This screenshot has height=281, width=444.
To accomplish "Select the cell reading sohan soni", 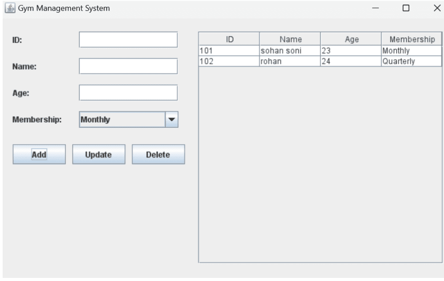I will 290,51.
